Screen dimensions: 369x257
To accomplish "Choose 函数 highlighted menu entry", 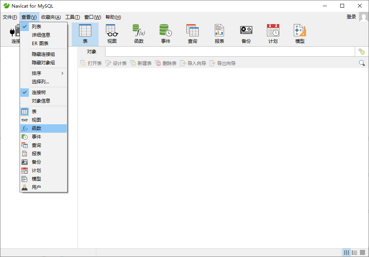I will coord(44,128).
